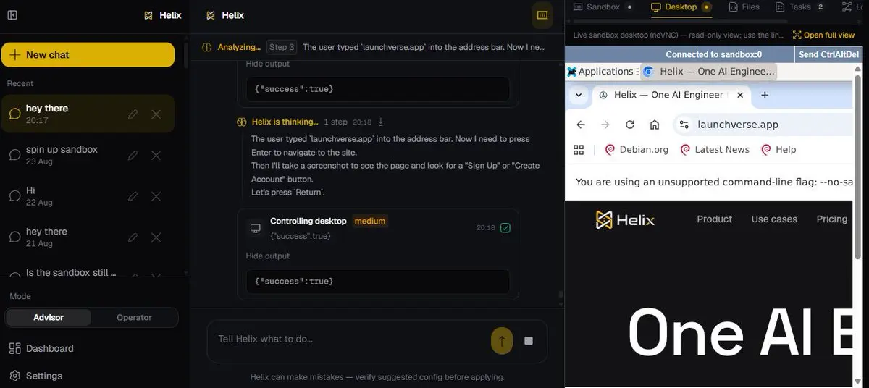Open Product on the Helix website
The image size is (869, 388).
point(714,219)
